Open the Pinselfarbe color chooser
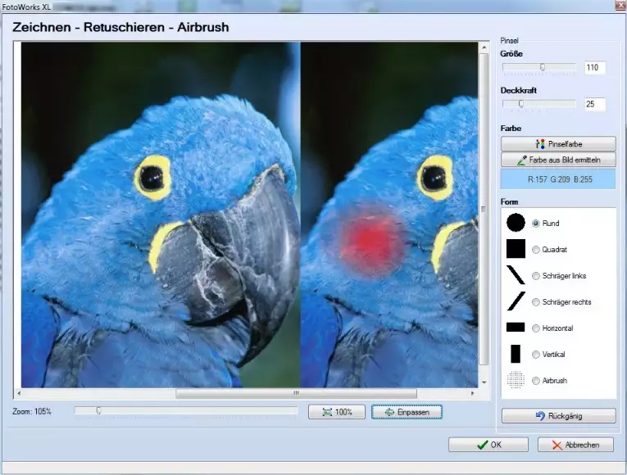This screenshot has width=627, height=475. (x=558, y=144)
